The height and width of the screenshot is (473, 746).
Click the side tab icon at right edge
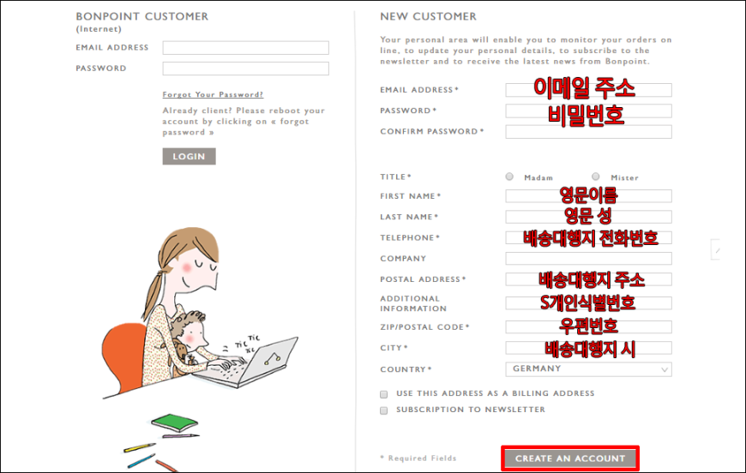point(715,249)
